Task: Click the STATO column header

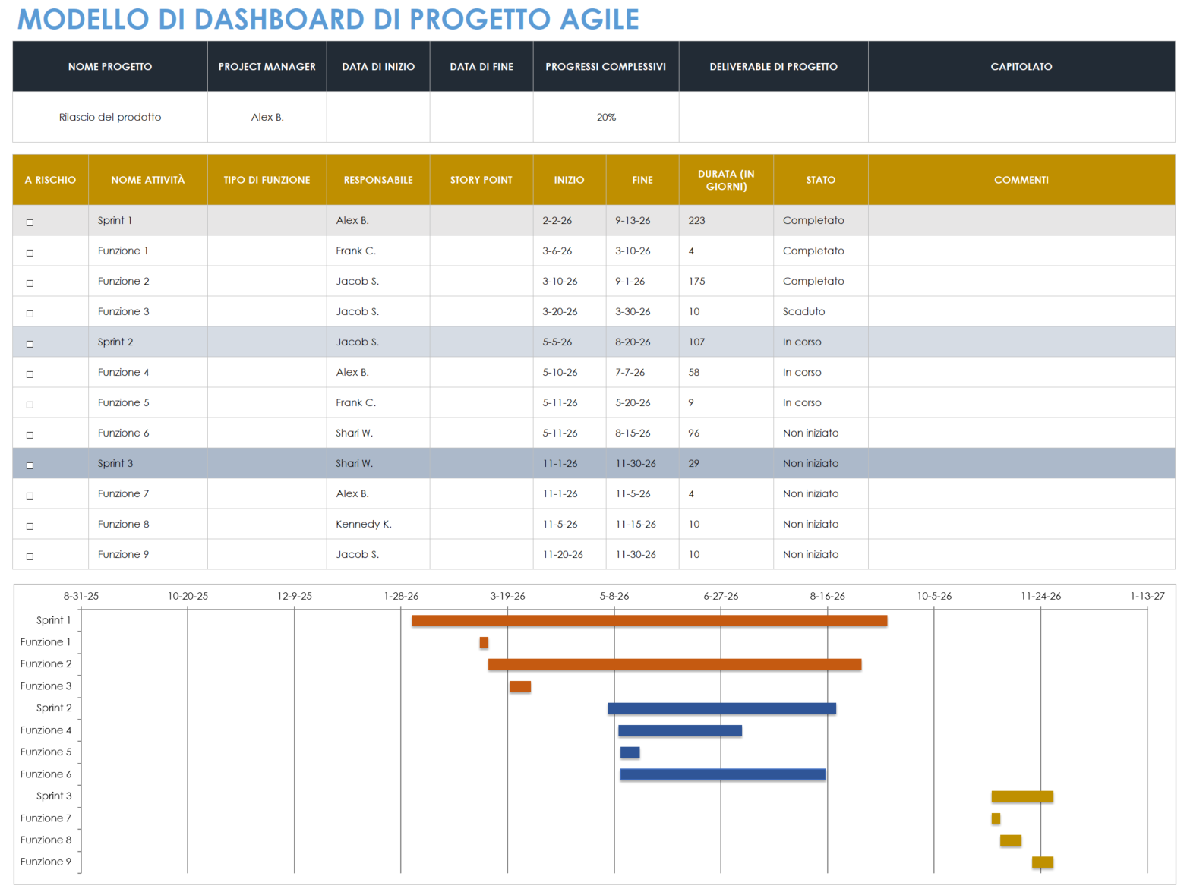Action: [821, 180]
